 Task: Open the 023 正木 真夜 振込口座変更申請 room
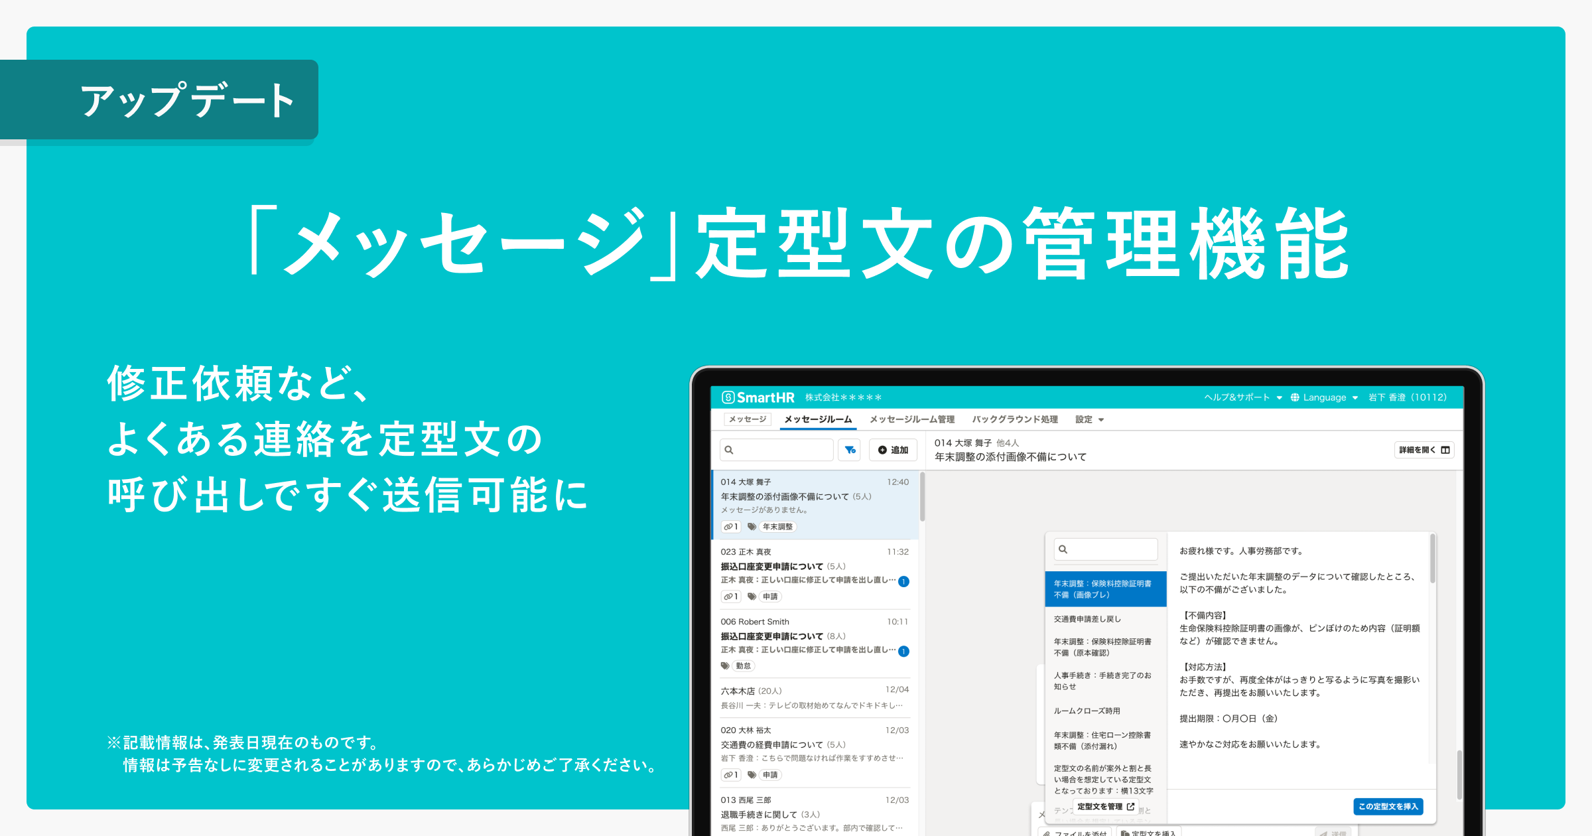coord(815,574)
